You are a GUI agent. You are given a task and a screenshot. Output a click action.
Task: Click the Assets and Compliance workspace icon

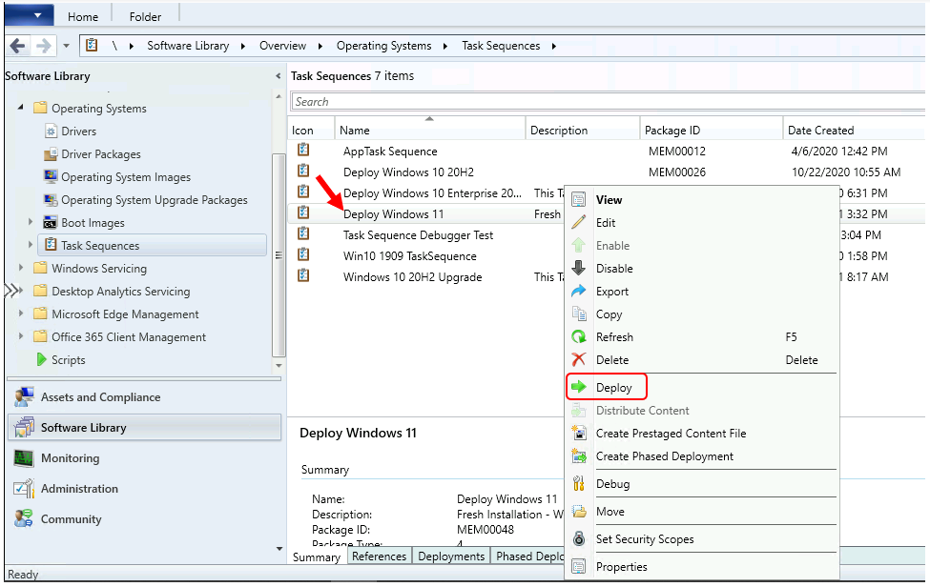[24, 396]
